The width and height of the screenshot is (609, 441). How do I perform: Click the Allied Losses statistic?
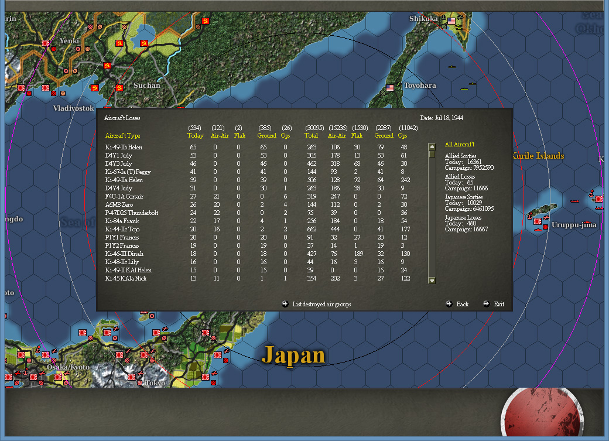click(466, 182)
